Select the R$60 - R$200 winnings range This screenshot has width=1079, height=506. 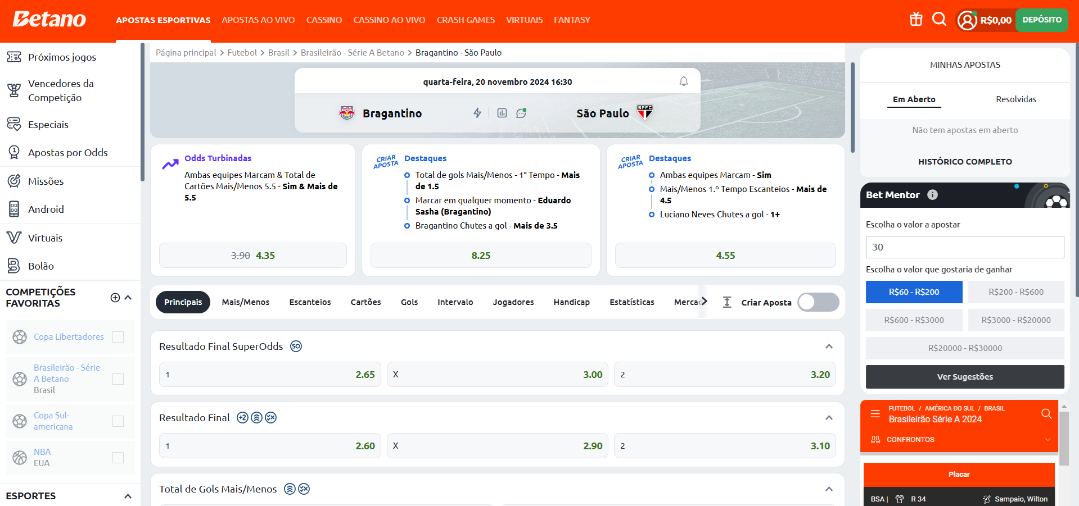(x=914, y=292)
